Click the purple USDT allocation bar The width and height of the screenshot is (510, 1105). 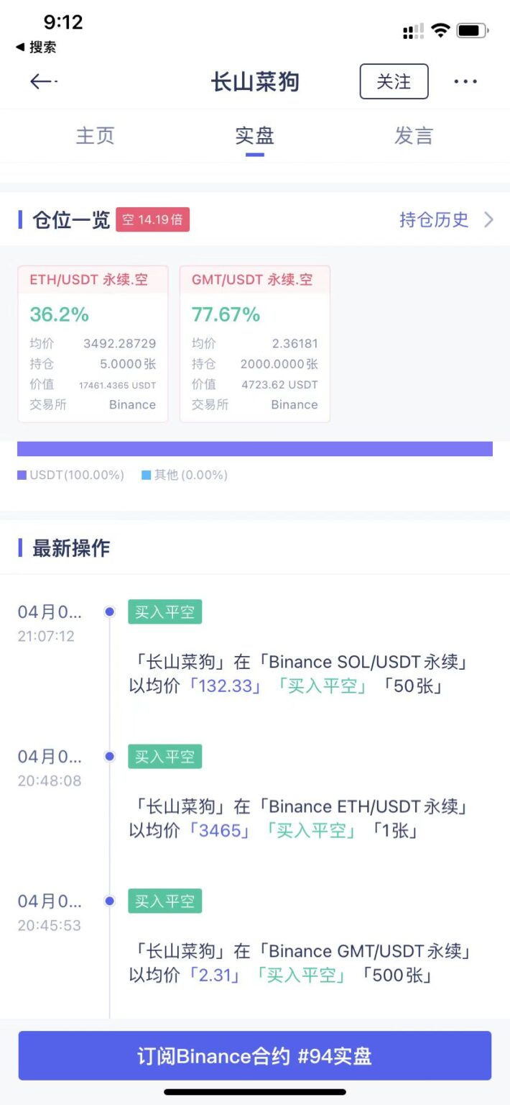tap(254, 448)
